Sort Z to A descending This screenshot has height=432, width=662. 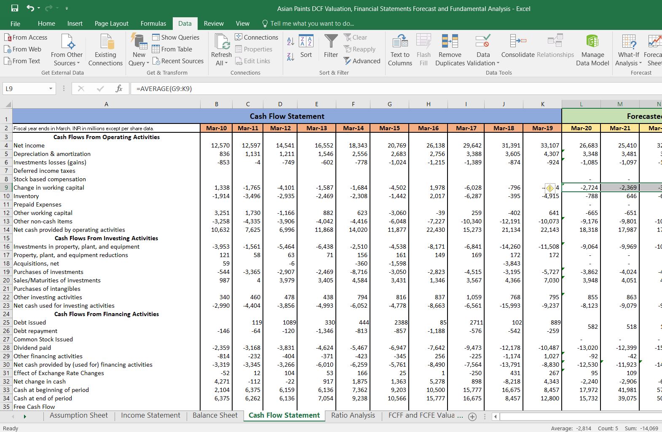291,57
